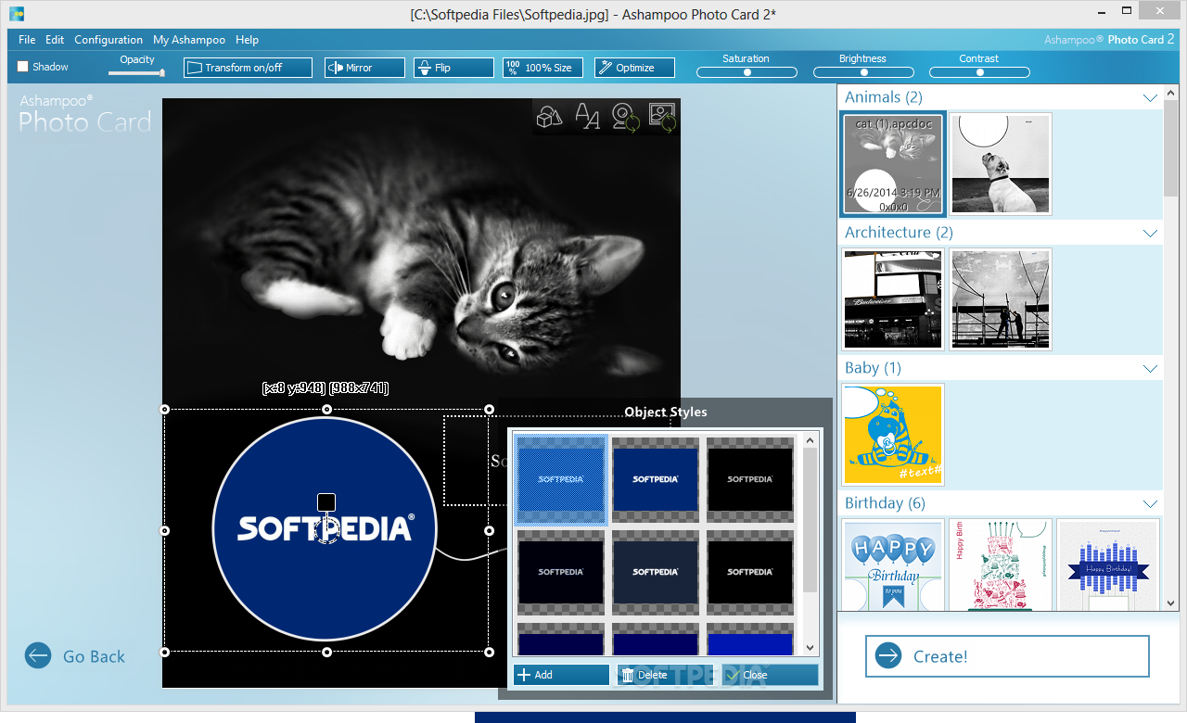Viewport: 1187px width, 723px height.
Task: Select the Happy Birthday balloons template
Action: pyautogui.click(x=893, y=564)
